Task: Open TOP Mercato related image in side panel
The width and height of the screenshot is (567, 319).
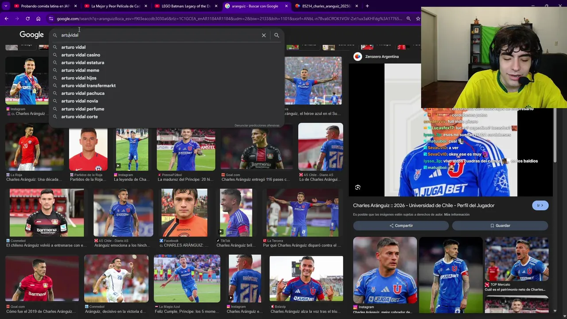Action: coord(517,259)
